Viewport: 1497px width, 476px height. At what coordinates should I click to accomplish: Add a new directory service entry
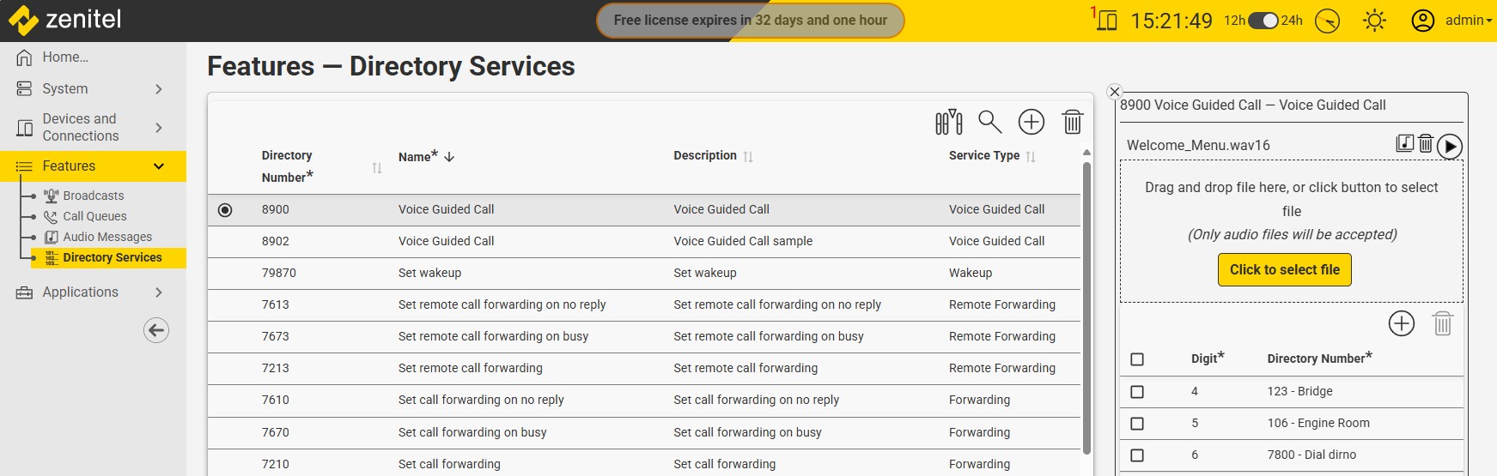pos(1031,122)
